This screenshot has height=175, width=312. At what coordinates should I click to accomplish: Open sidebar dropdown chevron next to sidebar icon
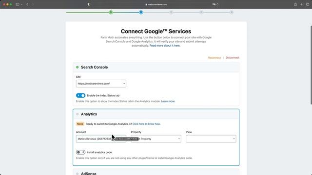[x=21, y=4]
